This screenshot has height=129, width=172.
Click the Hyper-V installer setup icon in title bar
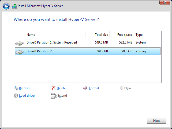(14, 6)
